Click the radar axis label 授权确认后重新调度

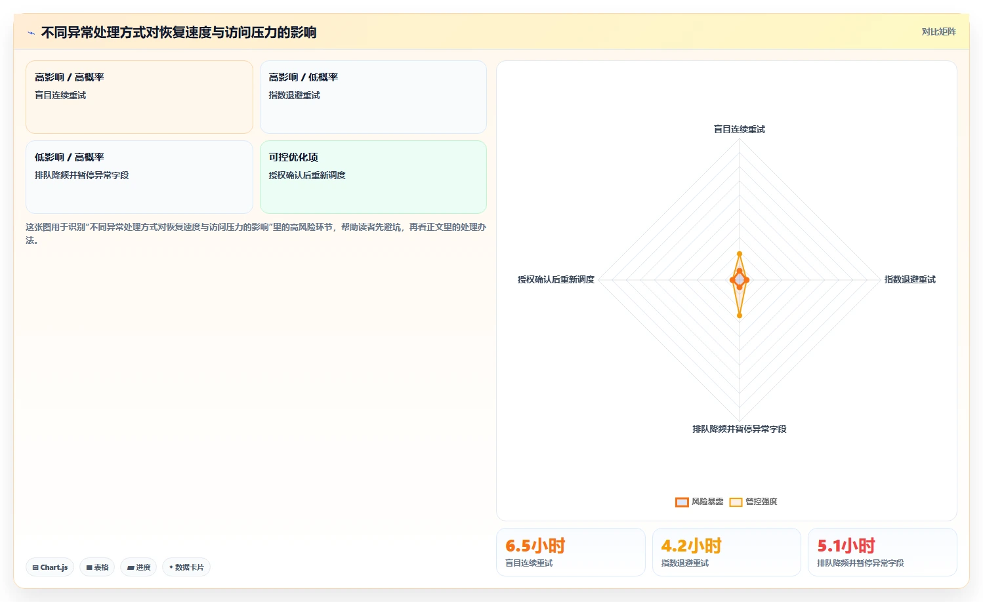point(556,279)
